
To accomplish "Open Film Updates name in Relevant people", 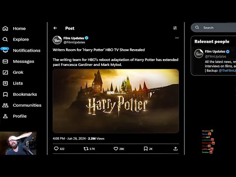I will [x=215, y=52].
